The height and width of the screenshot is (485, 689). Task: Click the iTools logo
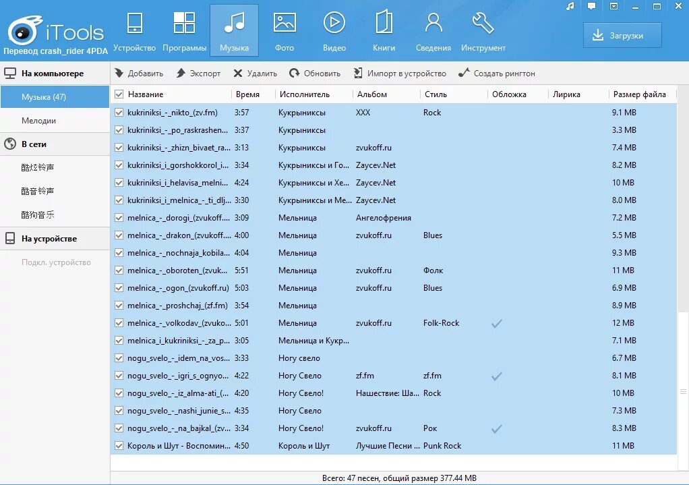coord(56,31)
